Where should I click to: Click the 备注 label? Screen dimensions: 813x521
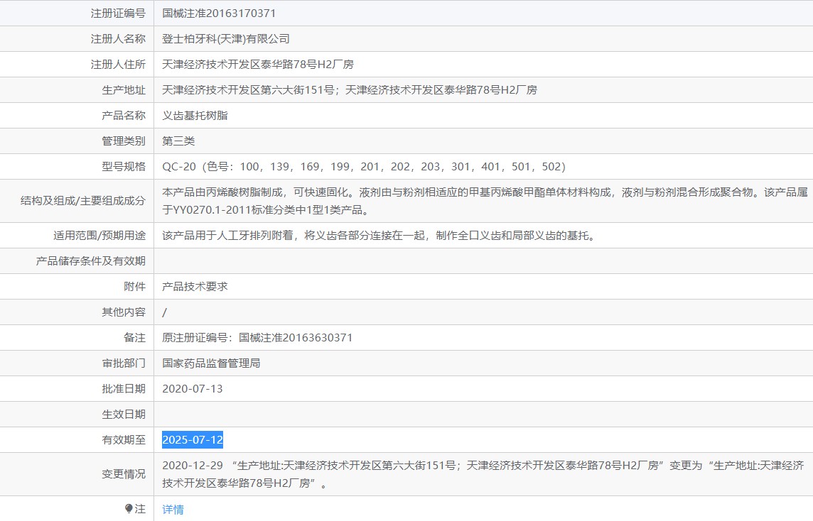coord(135,338)
